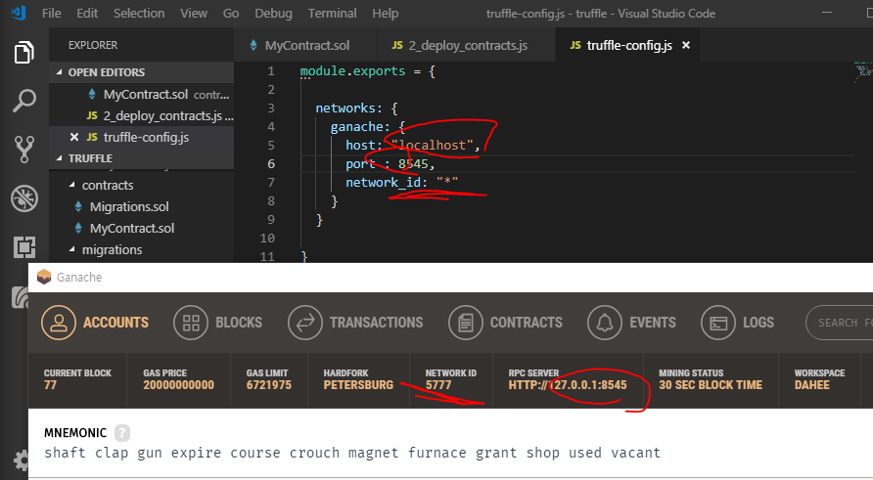Click the Blocks icon in Ganache
The width and height of the screenshot is (873, 480).
(191, 323)
